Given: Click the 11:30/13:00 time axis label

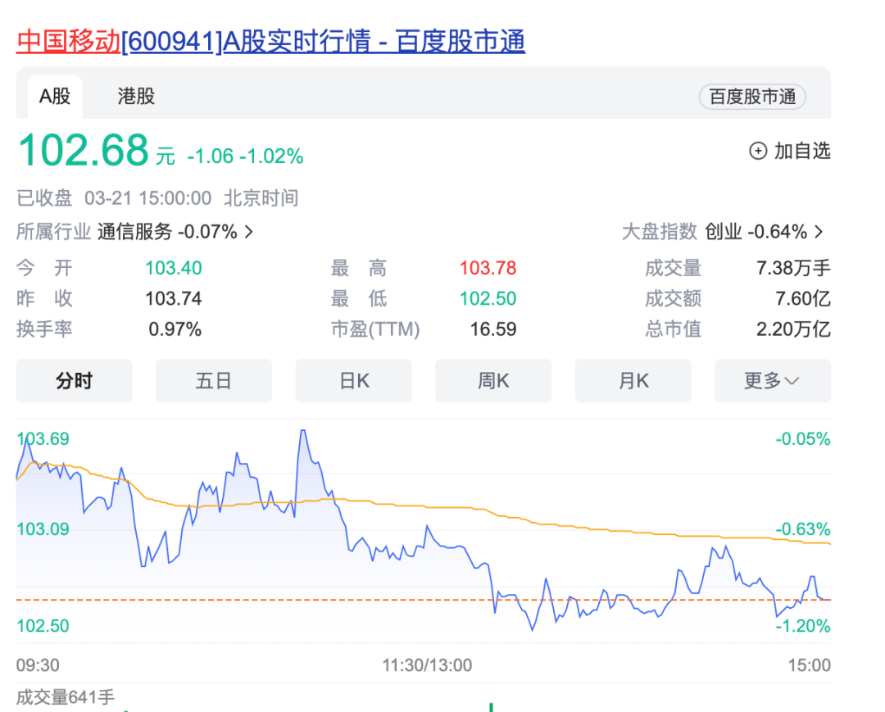Looking at the screenshot, I should (427, 666).
